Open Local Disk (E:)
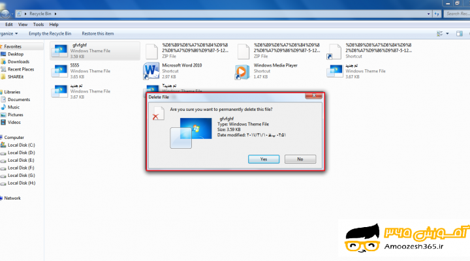The width and height of the screenshot is (470, 261). pyautogui.click(x=21, y=161)
